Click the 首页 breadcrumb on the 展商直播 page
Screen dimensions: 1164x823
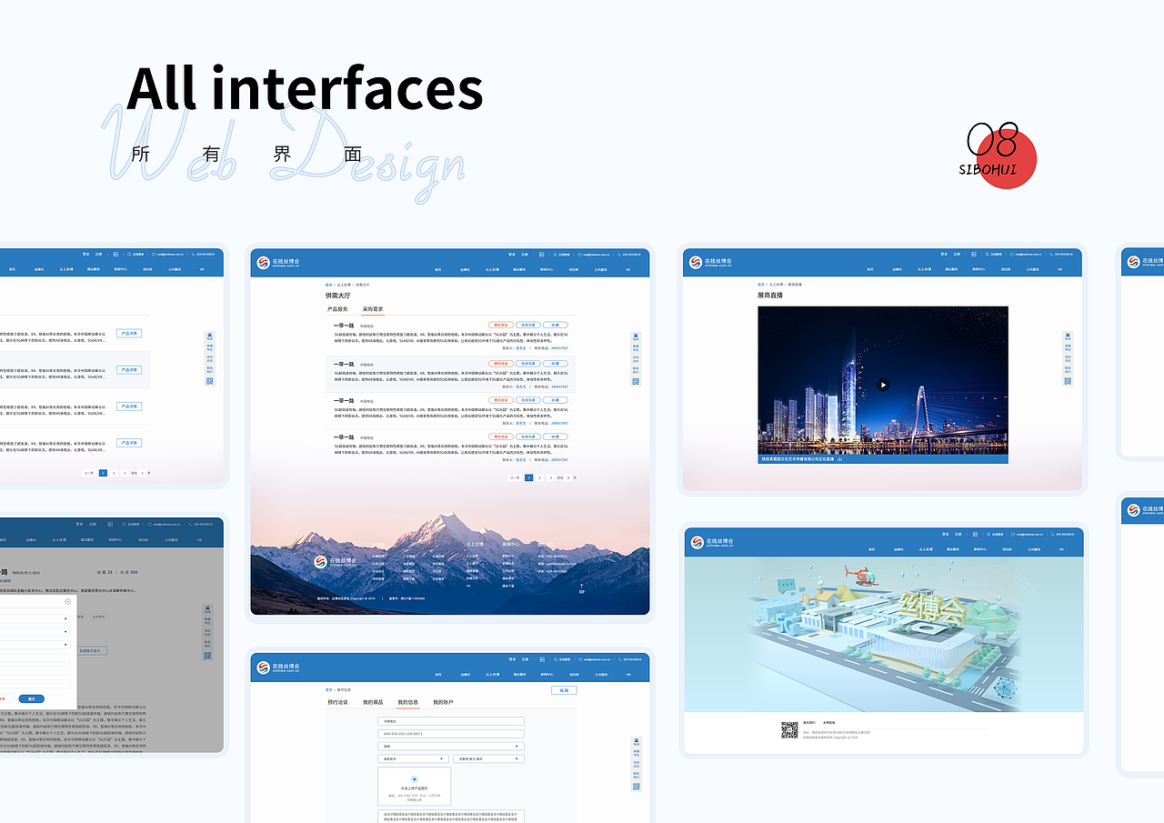(761, 285)
